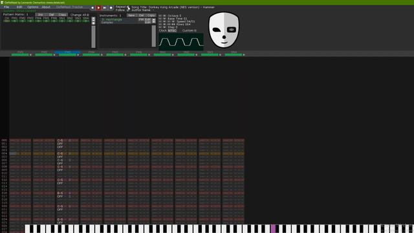Expand the FM5 channel with its arrow
This screenshot has height=233, width=414.
point(125,55)
